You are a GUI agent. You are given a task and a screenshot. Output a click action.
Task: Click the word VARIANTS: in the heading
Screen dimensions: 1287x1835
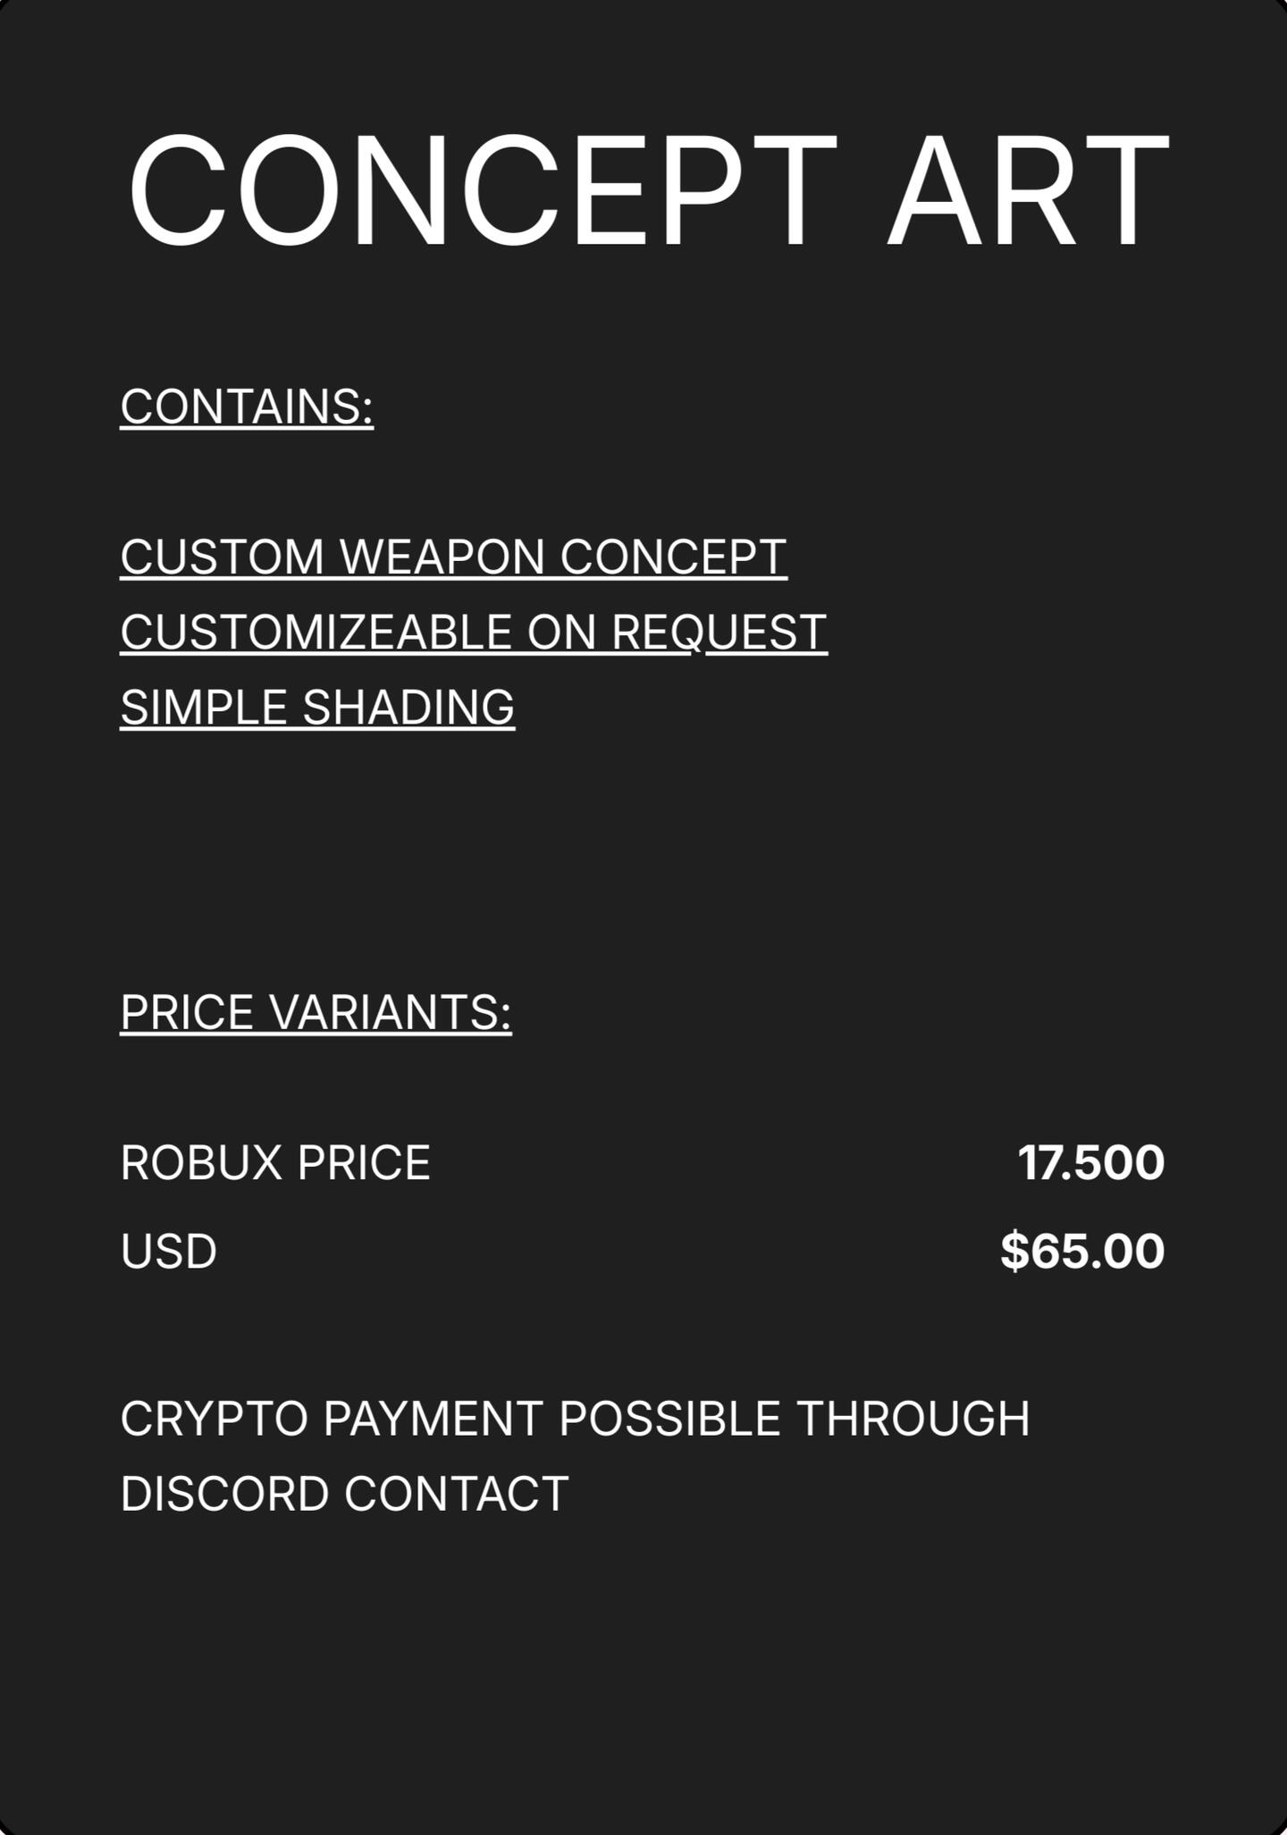coord(390,1013)
